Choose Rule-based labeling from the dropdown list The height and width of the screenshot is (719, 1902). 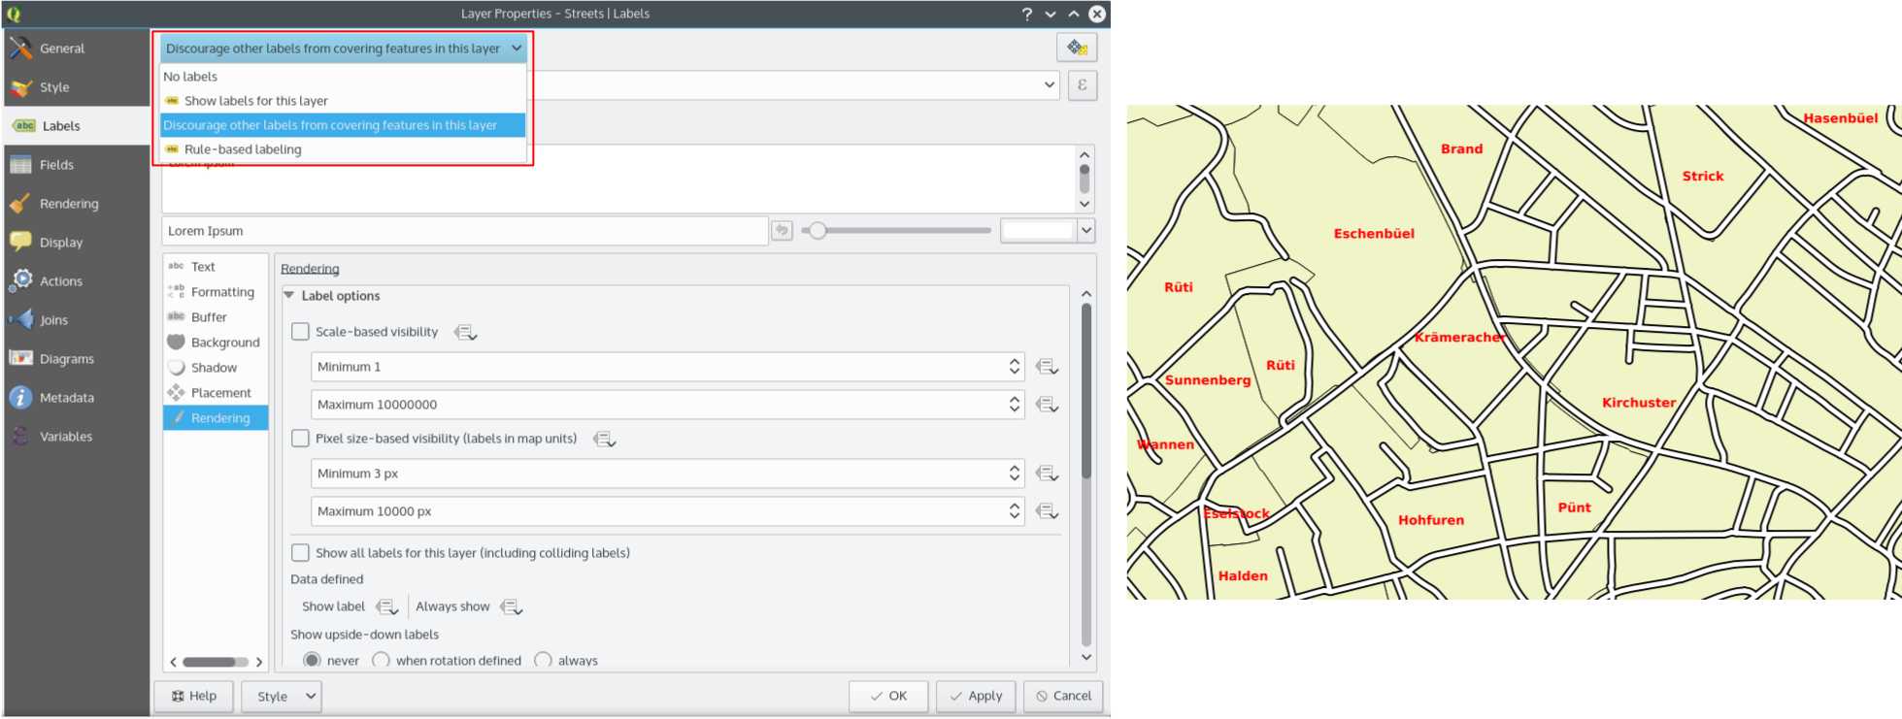point(243,149)
